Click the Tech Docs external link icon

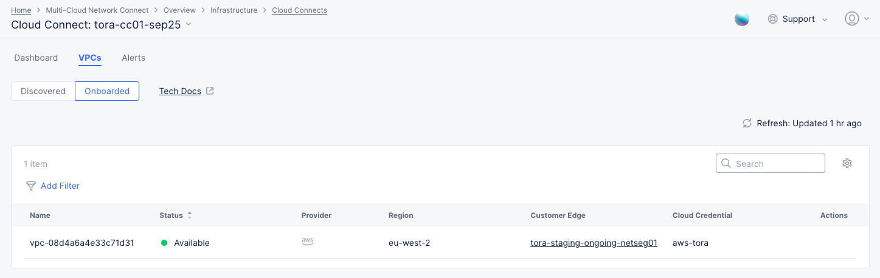coord(210,91)
